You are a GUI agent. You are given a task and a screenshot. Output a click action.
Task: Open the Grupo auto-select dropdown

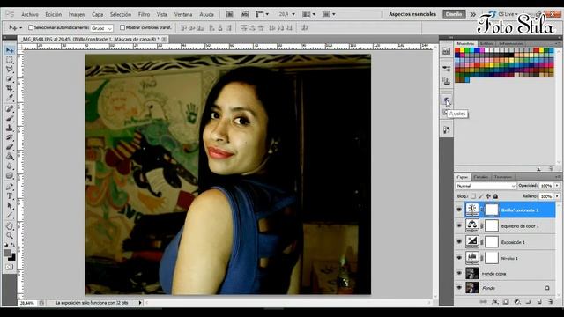102,27
